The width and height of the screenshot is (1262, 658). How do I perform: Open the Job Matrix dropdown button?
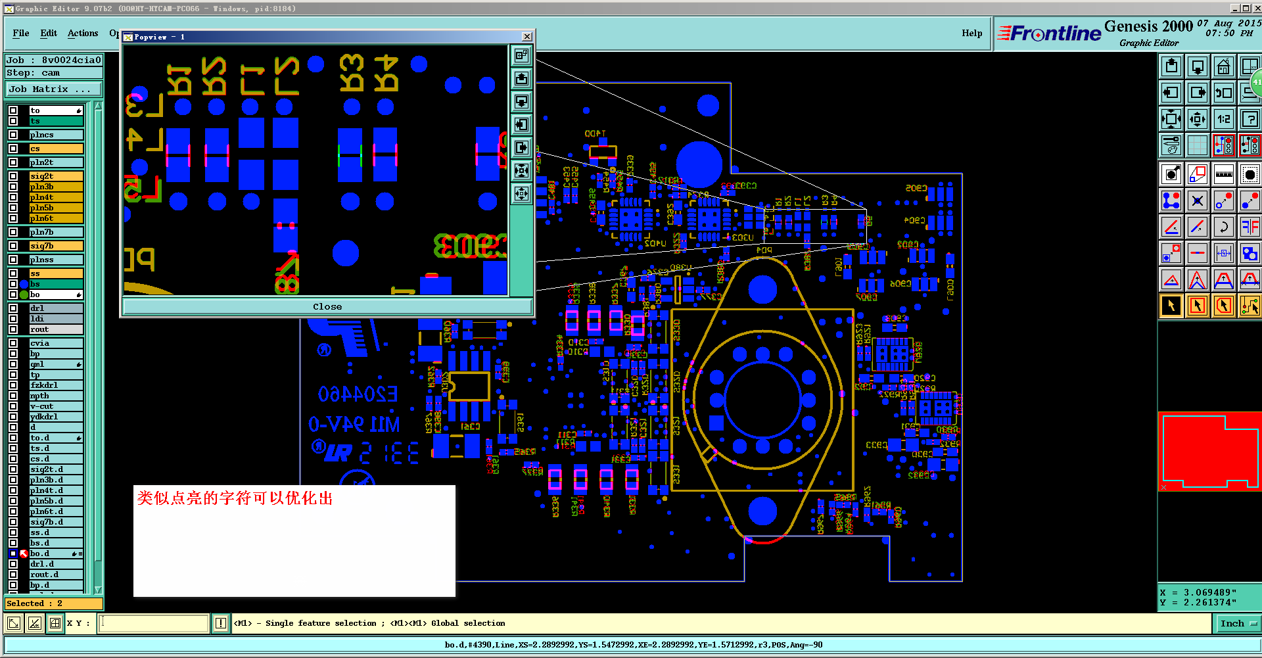[x=54, y=89]
